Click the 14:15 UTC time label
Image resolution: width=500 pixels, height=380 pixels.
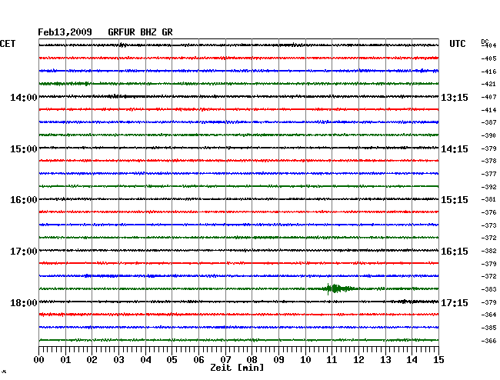(455, 149)
